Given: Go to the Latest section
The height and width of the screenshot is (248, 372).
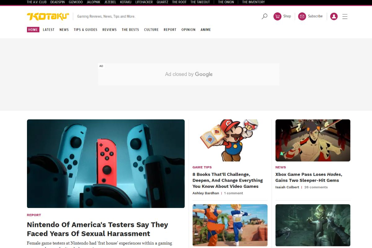Looking at the screenshot, I should tap(49, 30).
